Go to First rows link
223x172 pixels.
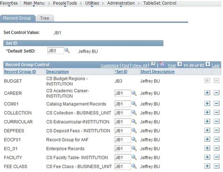pyautogui.click(x=172, y=65)
